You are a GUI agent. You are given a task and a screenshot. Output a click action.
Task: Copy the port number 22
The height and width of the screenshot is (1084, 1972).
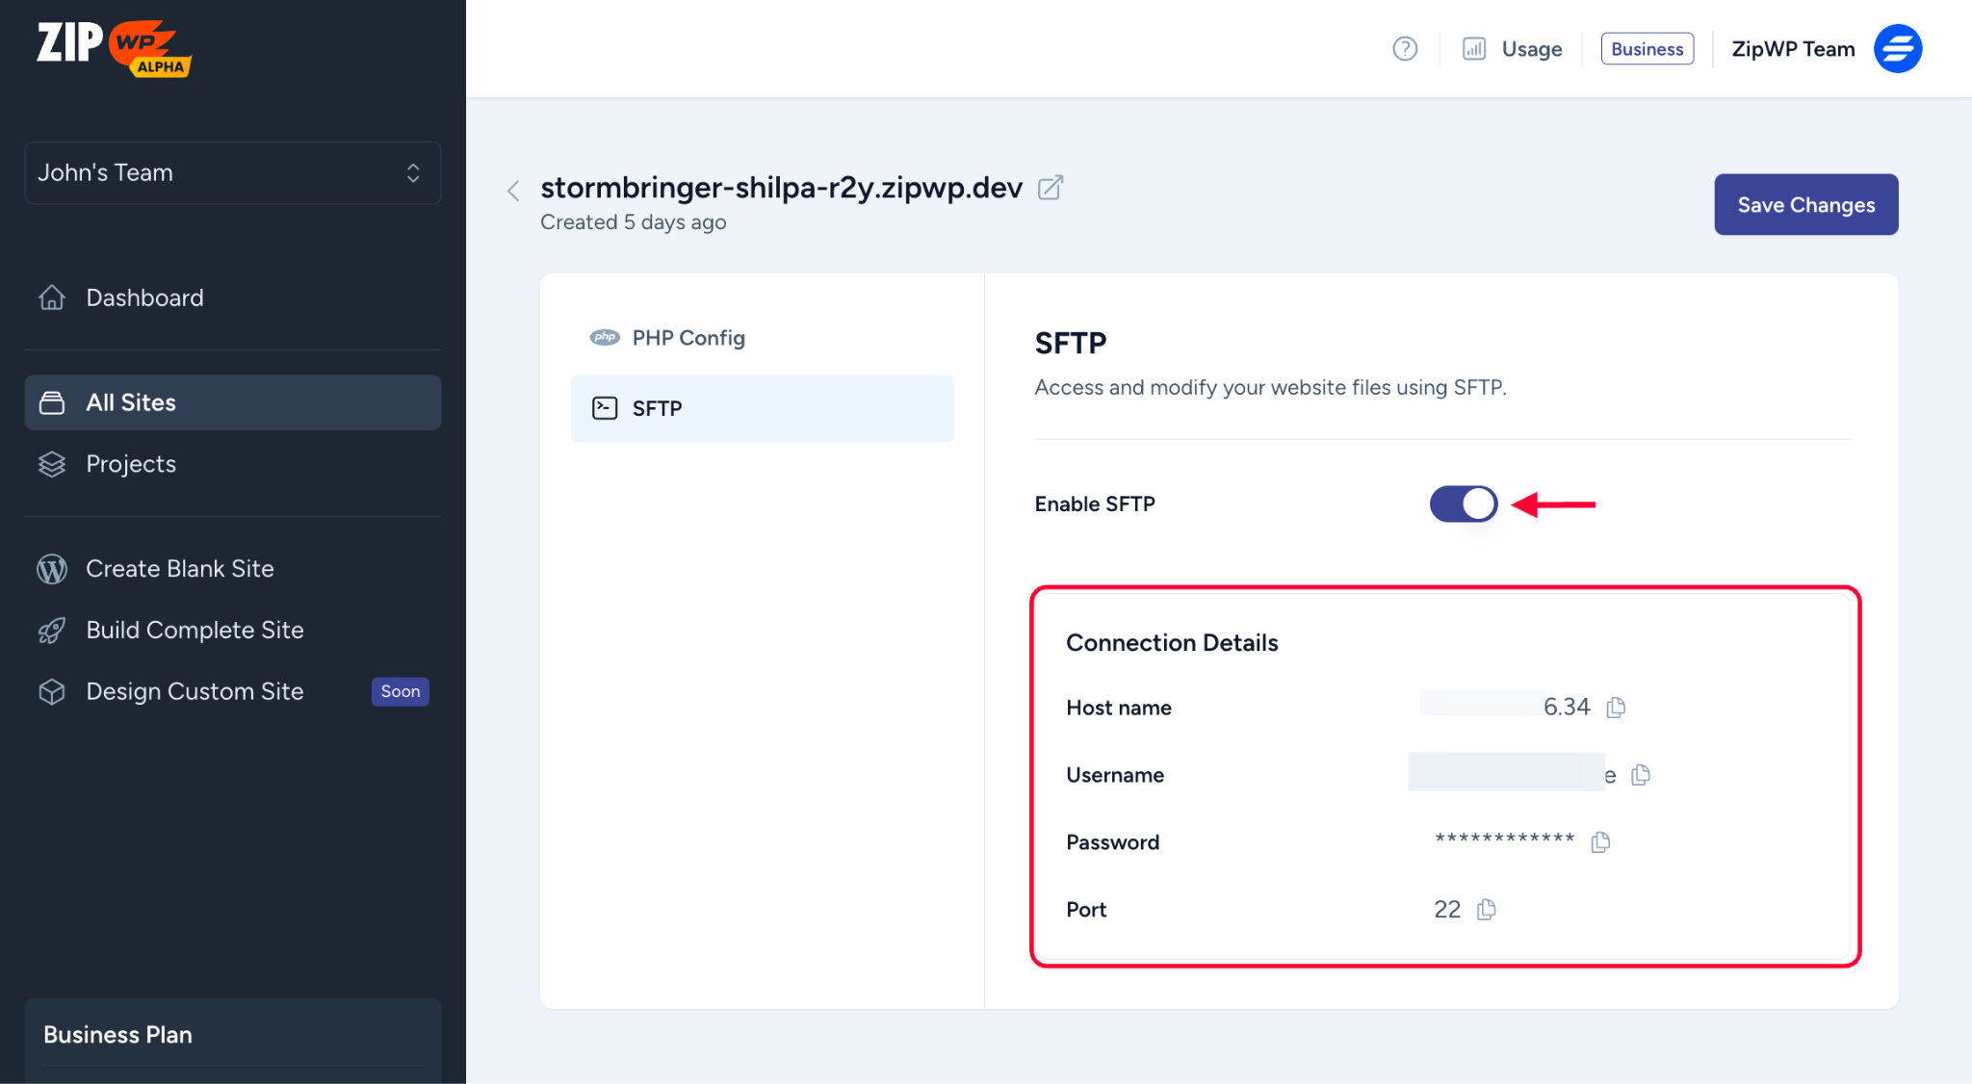coord(1485,908)
